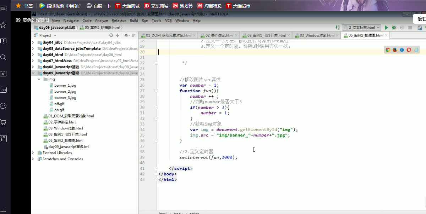Open 京东商城 bookmark link
This screenshot has height=214, width=426.
[156, 6]
